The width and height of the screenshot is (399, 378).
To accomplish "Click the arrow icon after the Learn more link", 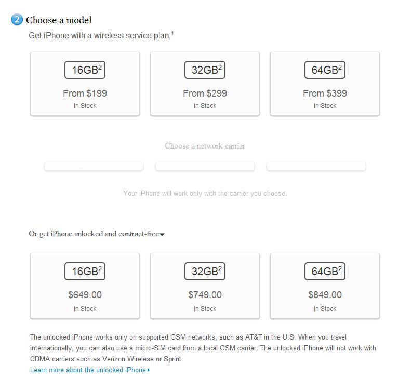I will [x=149, y=370].
